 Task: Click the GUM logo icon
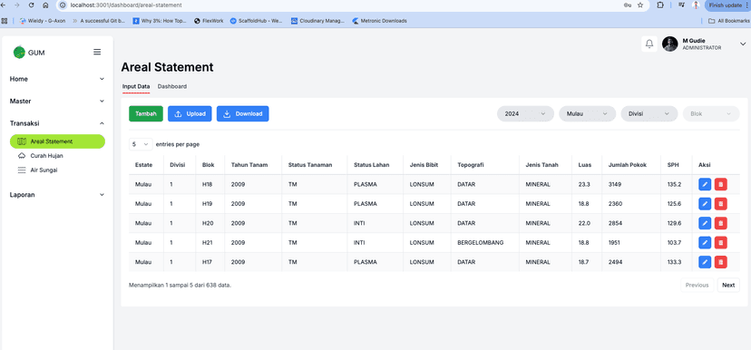point(19,53)
